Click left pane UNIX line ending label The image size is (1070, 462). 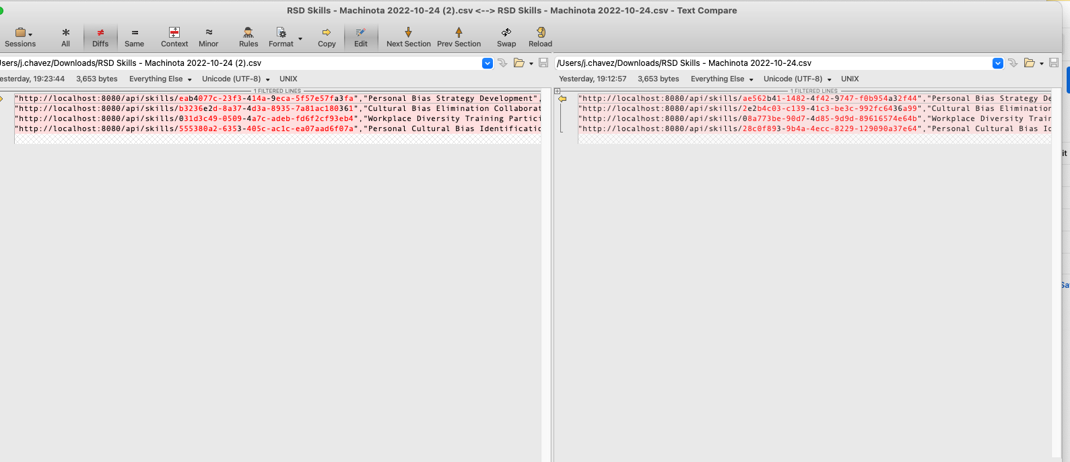[288, 79]
